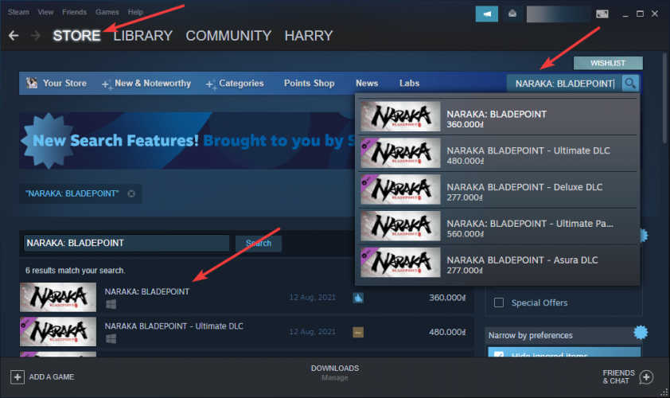Click the mixed review icon for Ultimate DLC

pos(358,332)
